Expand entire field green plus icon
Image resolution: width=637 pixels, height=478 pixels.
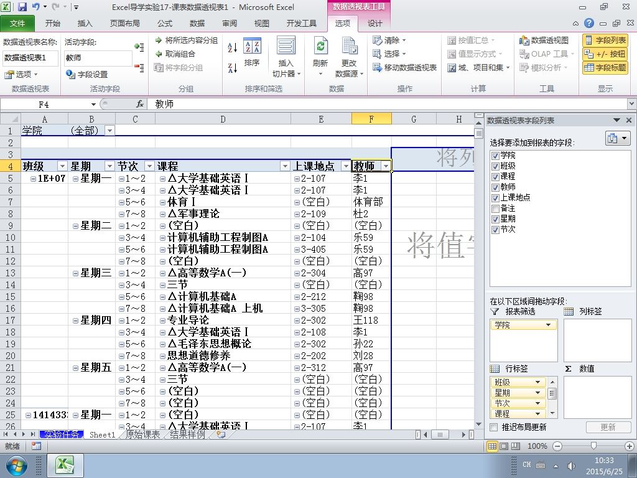[139, 47]
